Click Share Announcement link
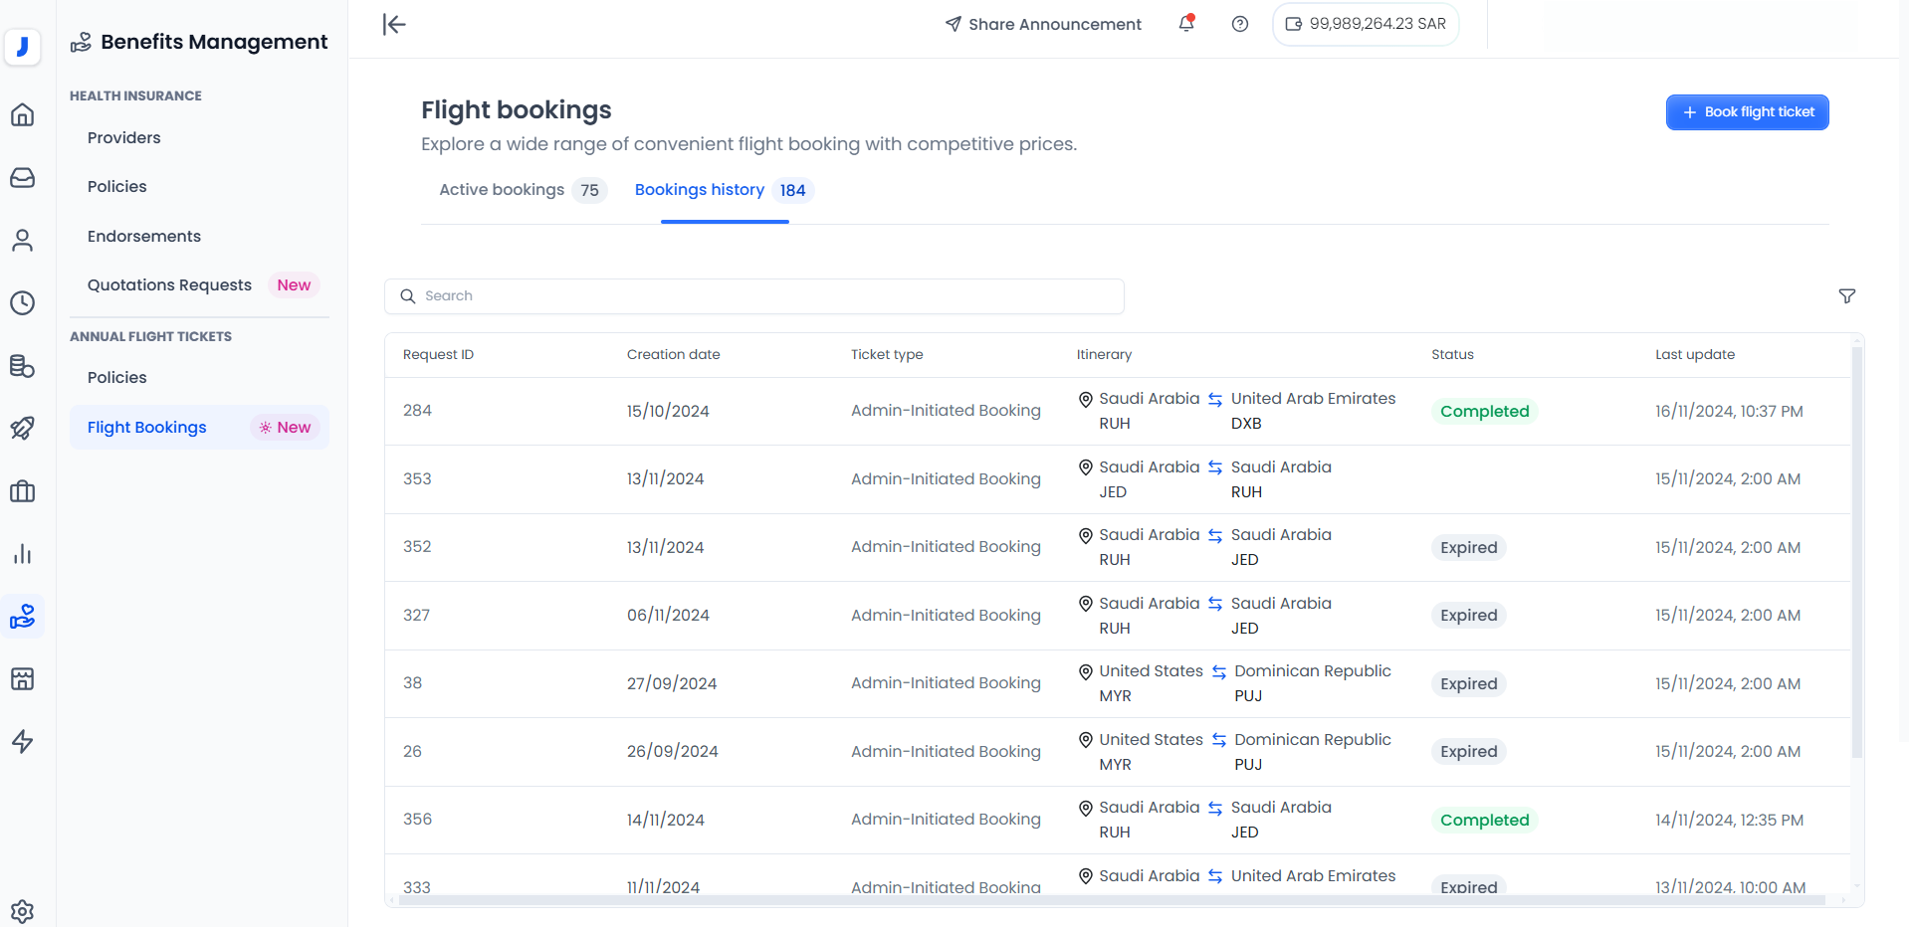Screen dimensions: 1909x927 click(1042, 24)
